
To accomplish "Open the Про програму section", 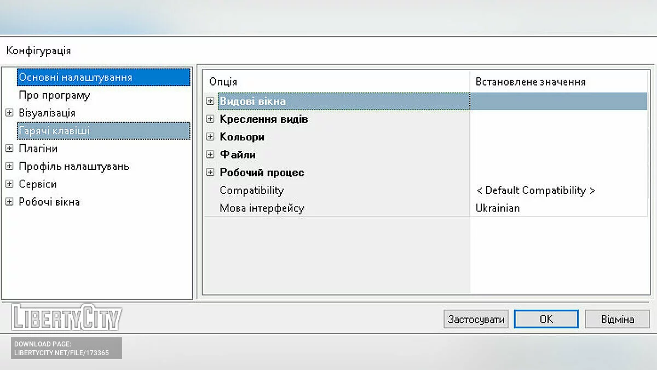I will (55, 95).
